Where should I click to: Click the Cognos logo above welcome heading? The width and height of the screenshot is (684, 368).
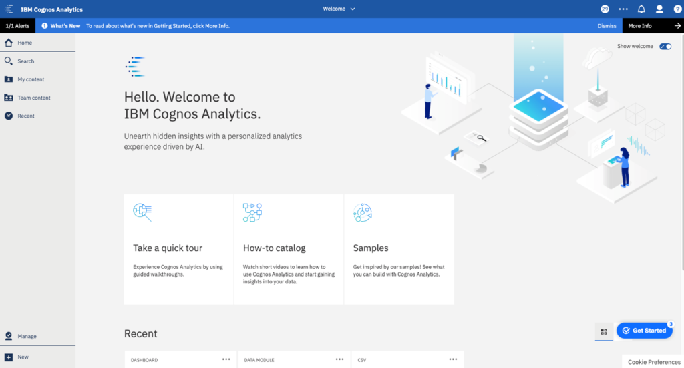pyautogui.click(x=135, y=67)
